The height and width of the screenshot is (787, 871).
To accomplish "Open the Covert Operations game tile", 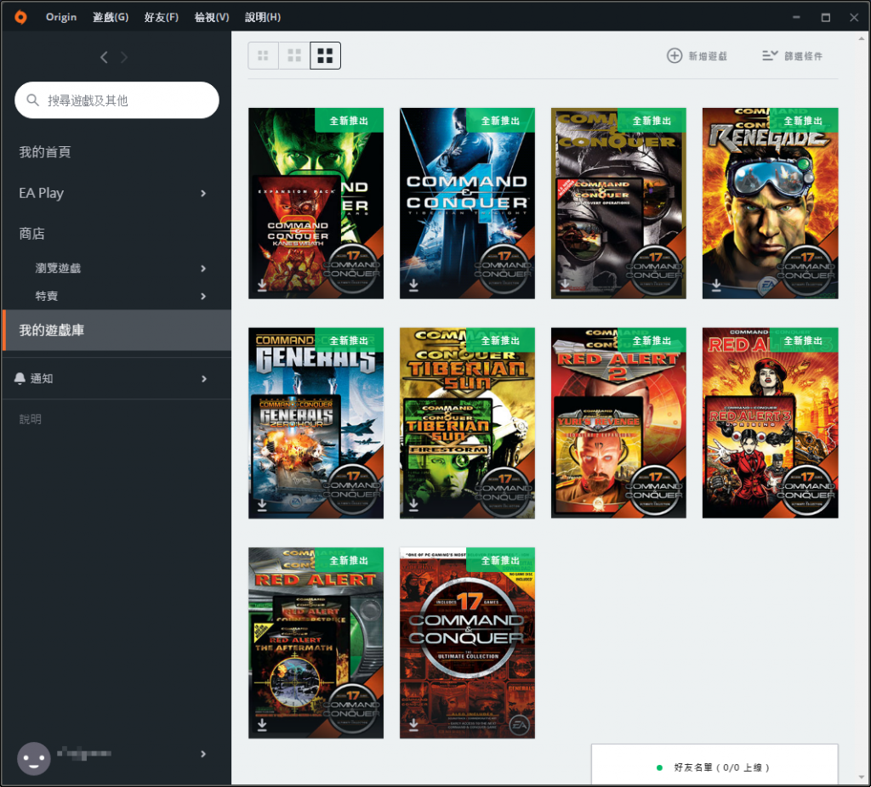I will (619, 203).
